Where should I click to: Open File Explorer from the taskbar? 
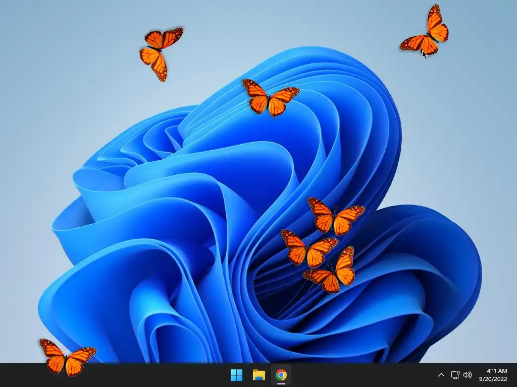click(259, 375)
